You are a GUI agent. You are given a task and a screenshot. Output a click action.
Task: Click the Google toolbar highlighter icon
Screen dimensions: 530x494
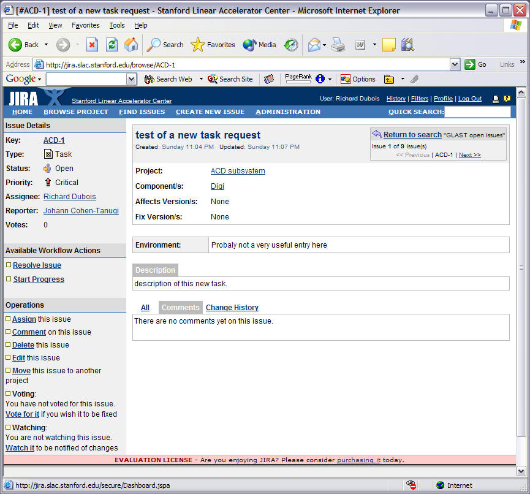click(414, 79)
